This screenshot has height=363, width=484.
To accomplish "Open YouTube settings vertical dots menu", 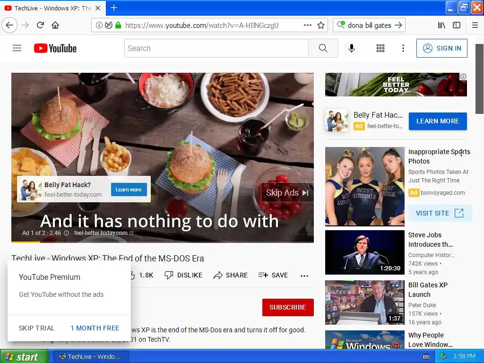I will pos(403,48).
